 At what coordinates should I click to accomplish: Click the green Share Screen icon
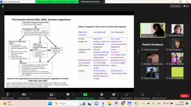point(85,95)
